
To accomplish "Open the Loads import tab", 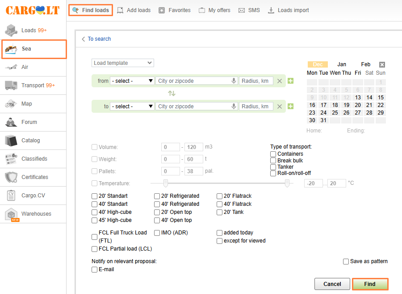I will pos(289,10).
